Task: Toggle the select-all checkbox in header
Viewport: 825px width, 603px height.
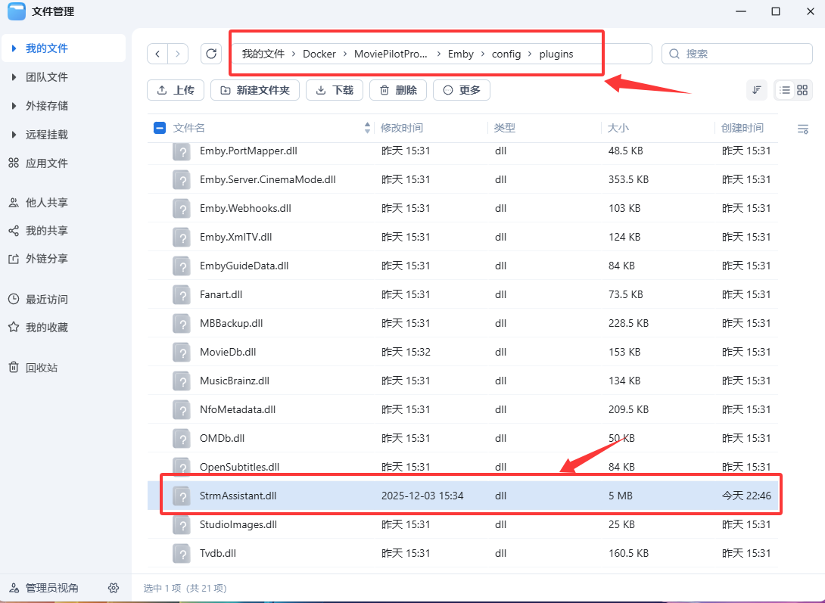Action: [160, 128]
